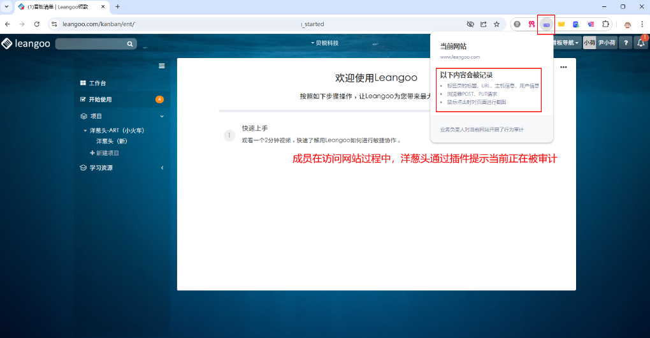Click the address bar URL
Screen dimensions: 650x338
[x=193, y=24]
